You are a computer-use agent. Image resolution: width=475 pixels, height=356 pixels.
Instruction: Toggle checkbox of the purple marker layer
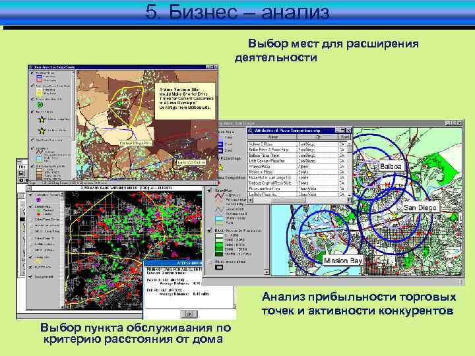tap(30, 194)
